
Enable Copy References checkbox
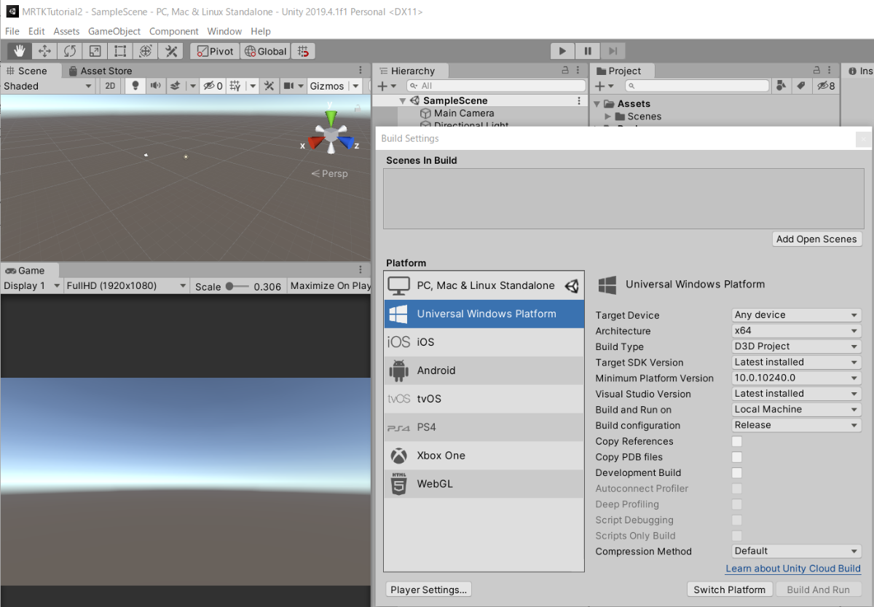coord(737,441)
